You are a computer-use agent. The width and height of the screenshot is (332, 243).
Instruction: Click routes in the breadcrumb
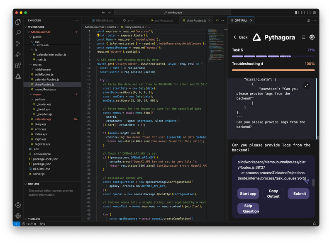pos(112,27)
